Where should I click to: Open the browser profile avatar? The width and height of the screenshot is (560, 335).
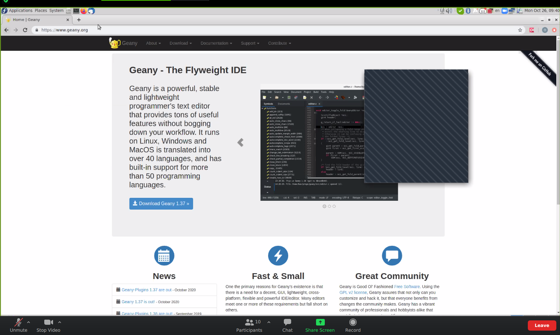(x=545, y=30)
